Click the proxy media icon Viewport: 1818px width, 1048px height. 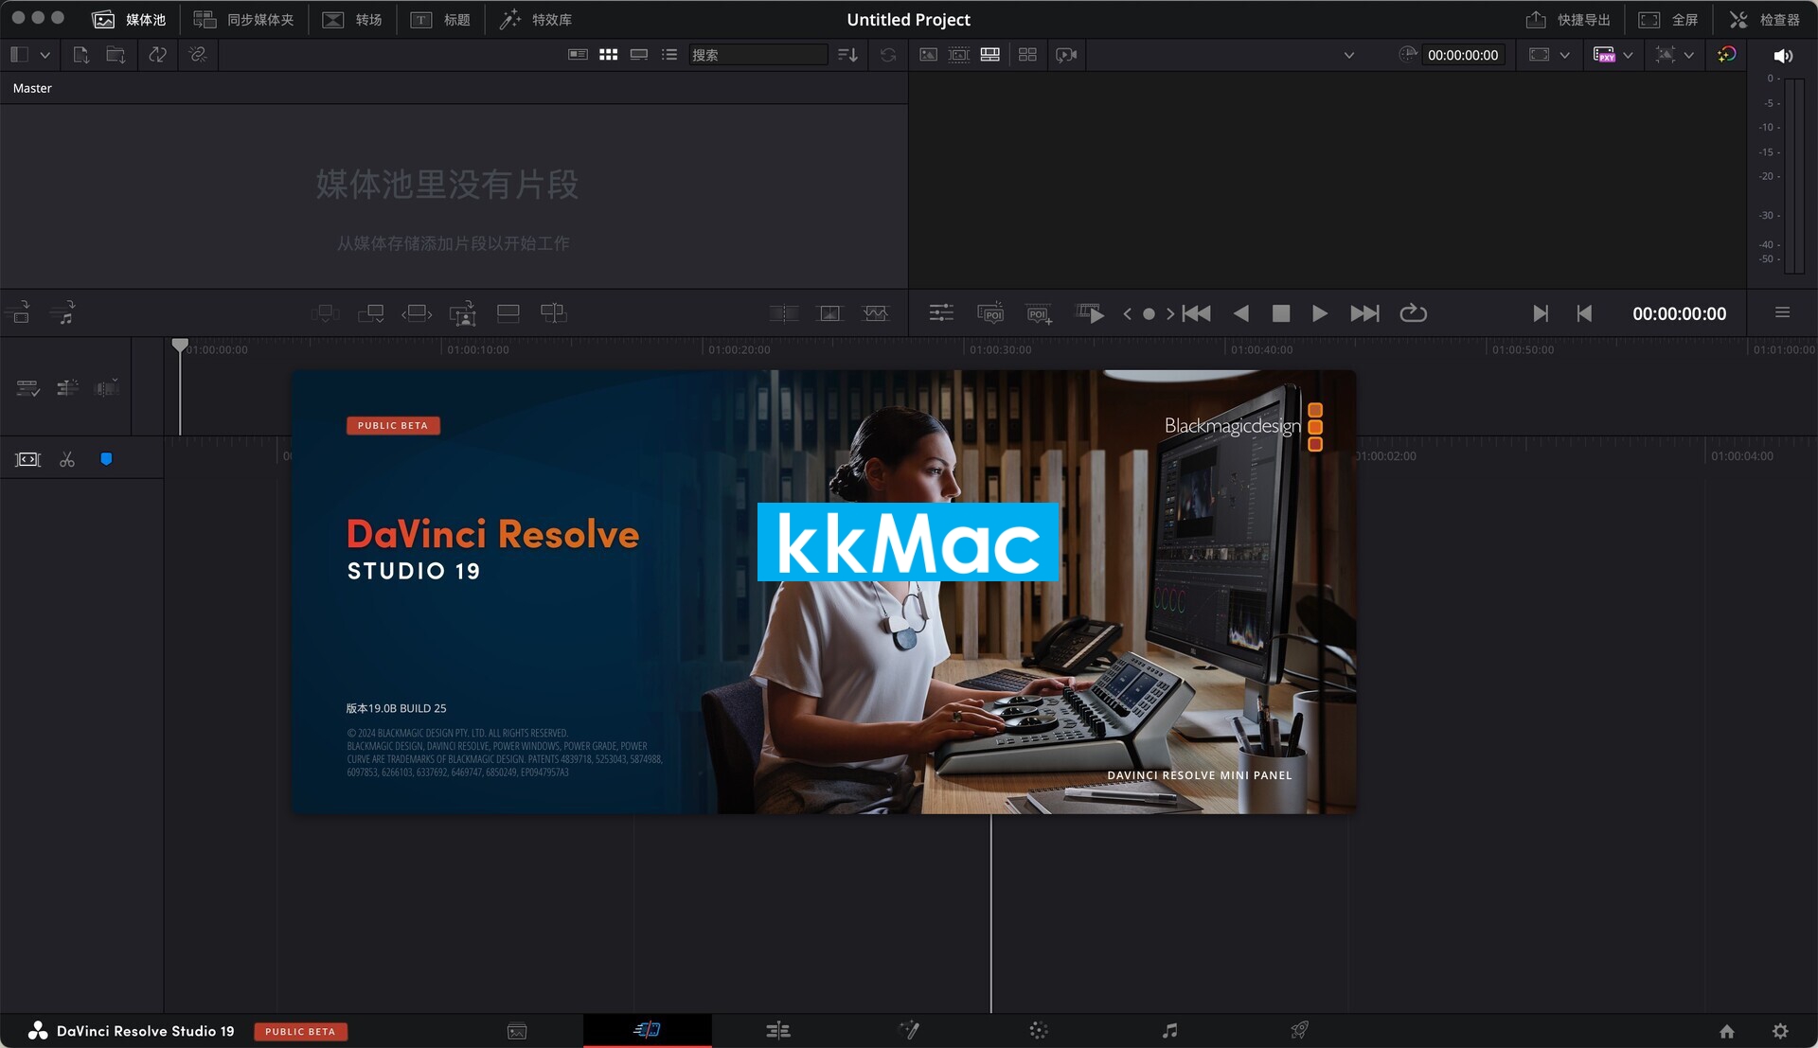pyautogui.click(x=1604, y=55)
